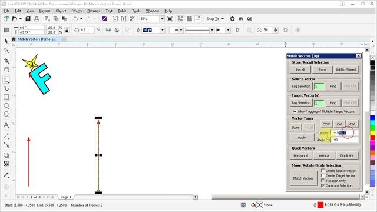Select the Text tool
Viewport: 377px width, 212px height.
[6, 125]
